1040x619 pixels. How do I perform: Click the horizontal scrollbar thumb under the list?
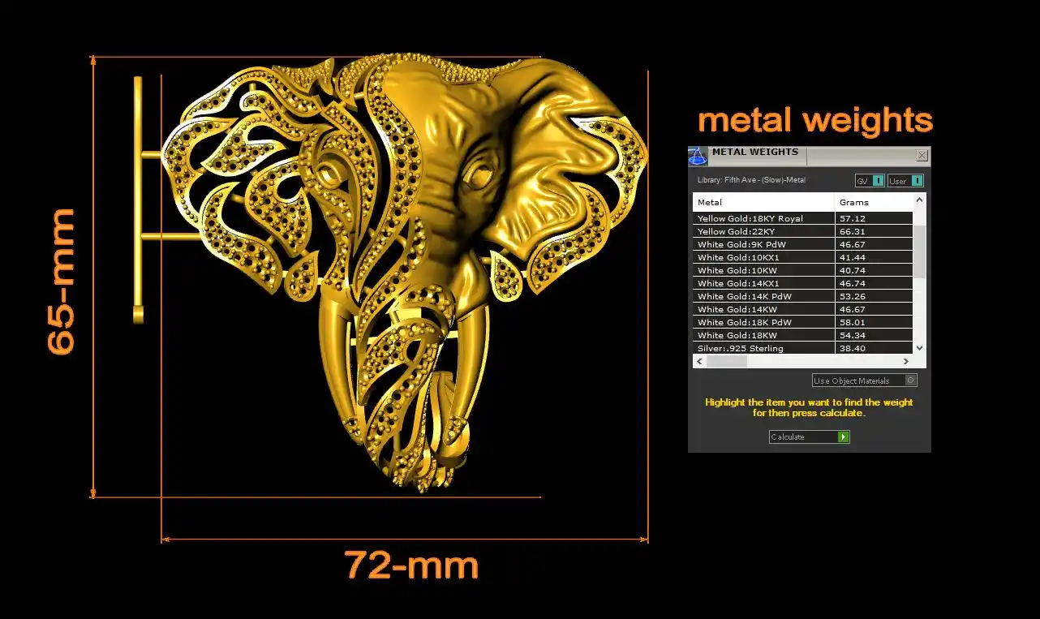[726, 361]
